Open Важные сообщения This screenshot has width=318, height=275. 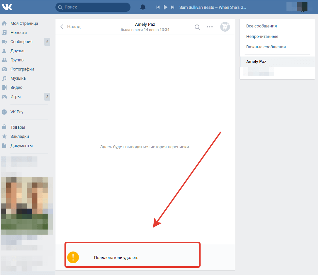pyautogui.click(x=266, y=47)
